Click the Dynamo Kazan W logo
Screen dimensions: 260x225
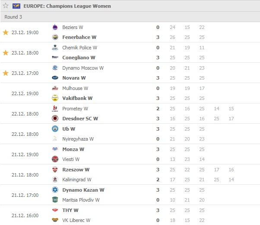(55, 190)
